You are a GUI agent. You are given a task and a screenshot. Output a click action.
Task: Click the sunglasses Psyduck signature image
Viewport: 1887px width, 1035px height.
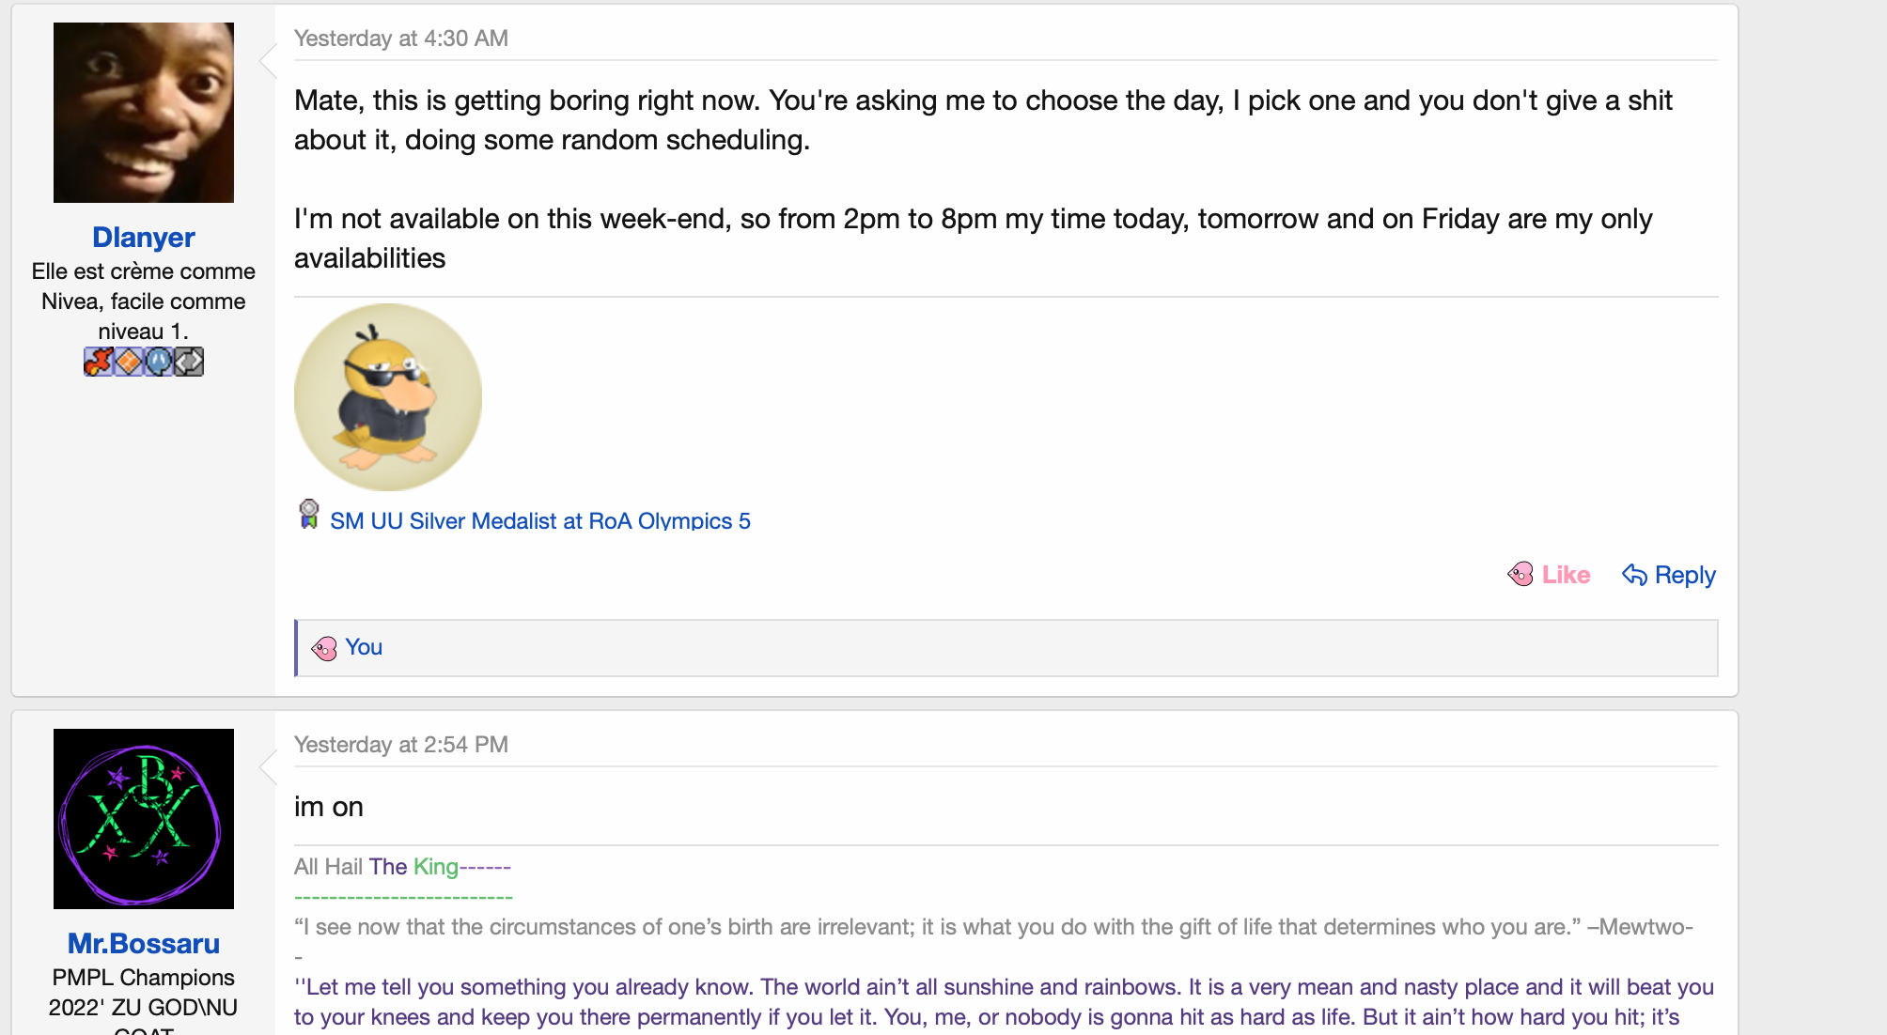tap(387, 397)
